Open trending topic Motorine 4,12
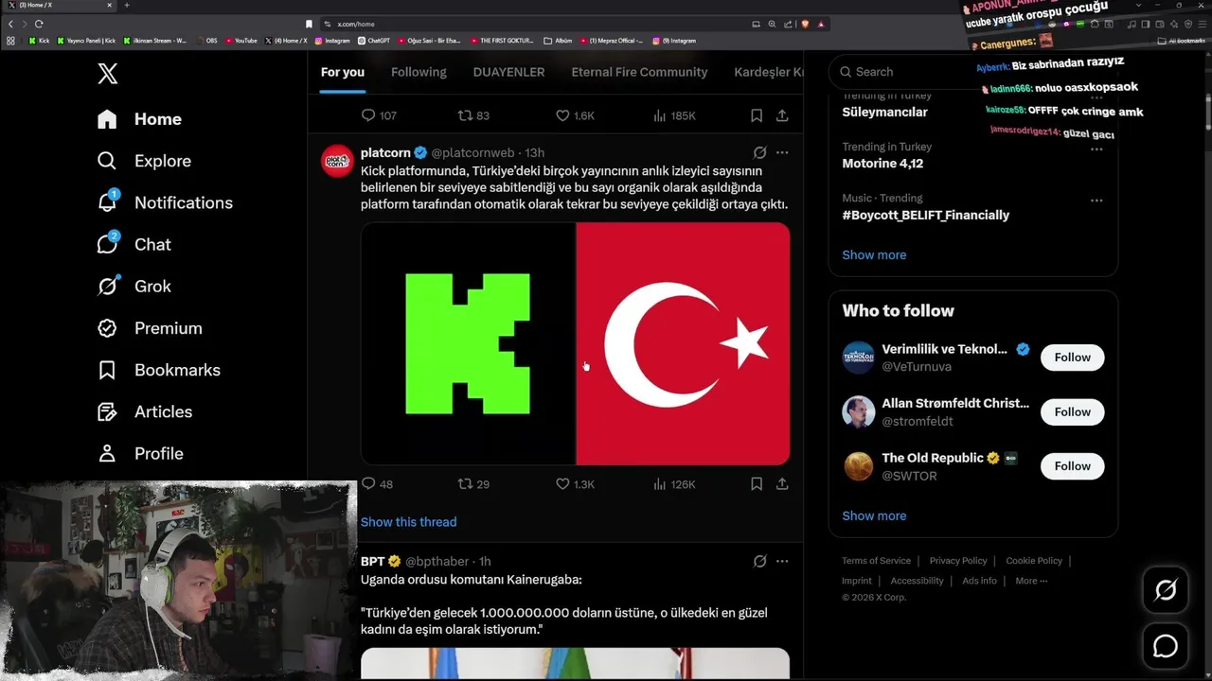 click(882, 164)
